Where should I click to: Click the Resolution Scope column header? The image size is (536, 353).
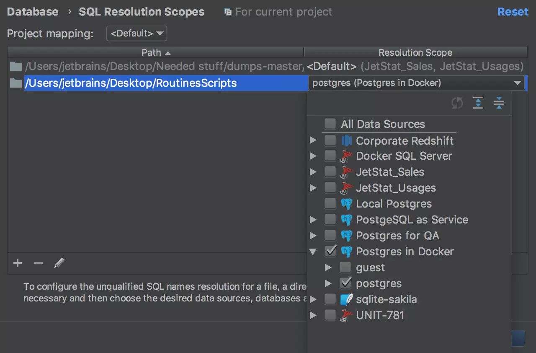[x=415, y=52]
